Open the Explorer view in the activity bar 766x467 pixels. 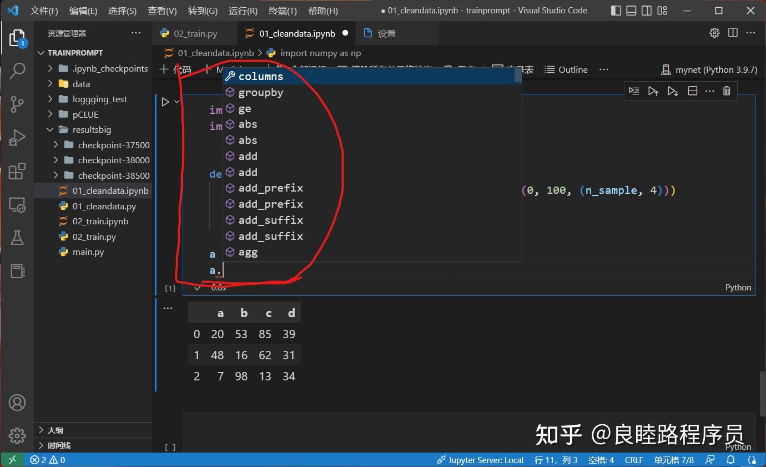click(17, 39)
